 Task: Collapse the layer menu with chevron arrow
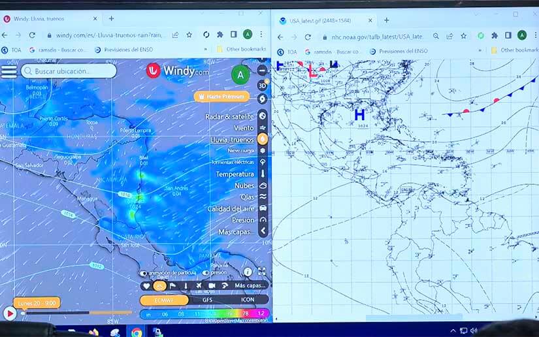click(x=263, y=231)
